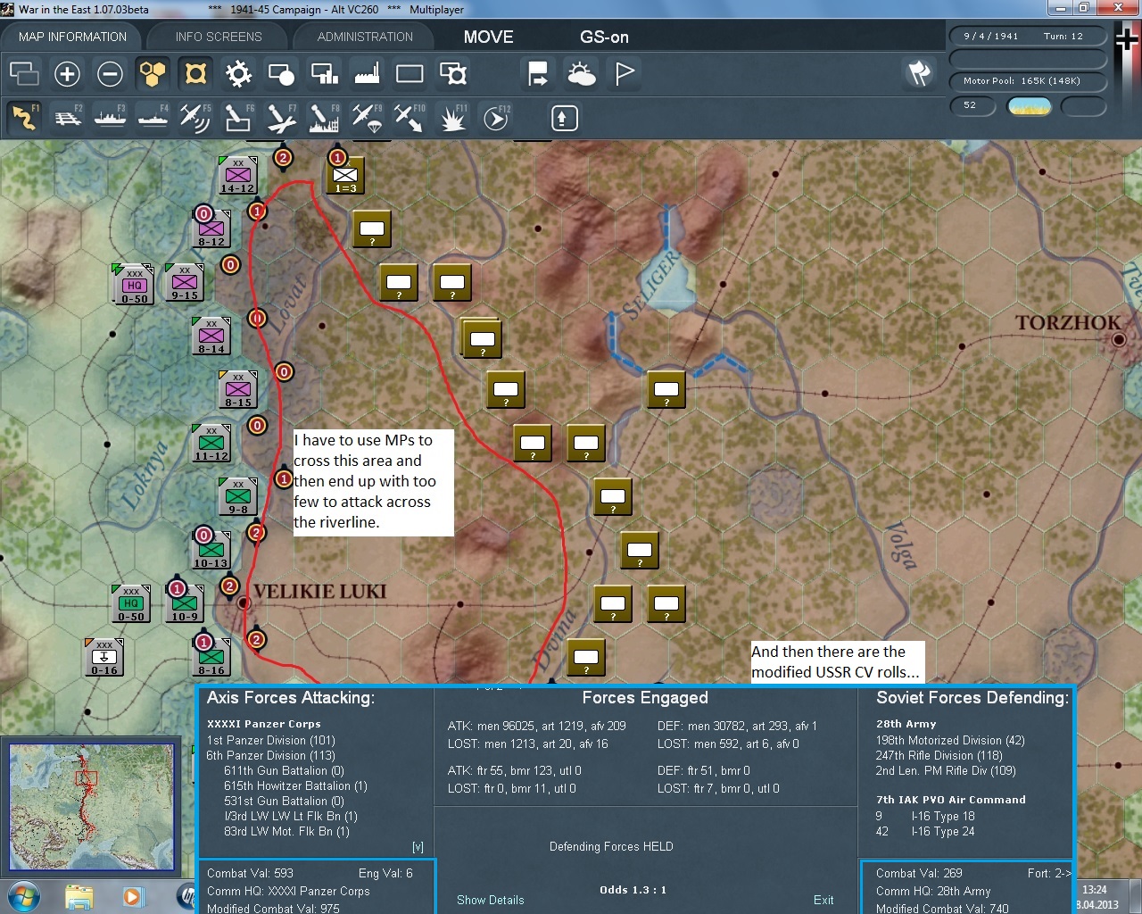Expand attacker list with [v] arrow
This screenshot has height=914, width=1142.
[418, 846]
